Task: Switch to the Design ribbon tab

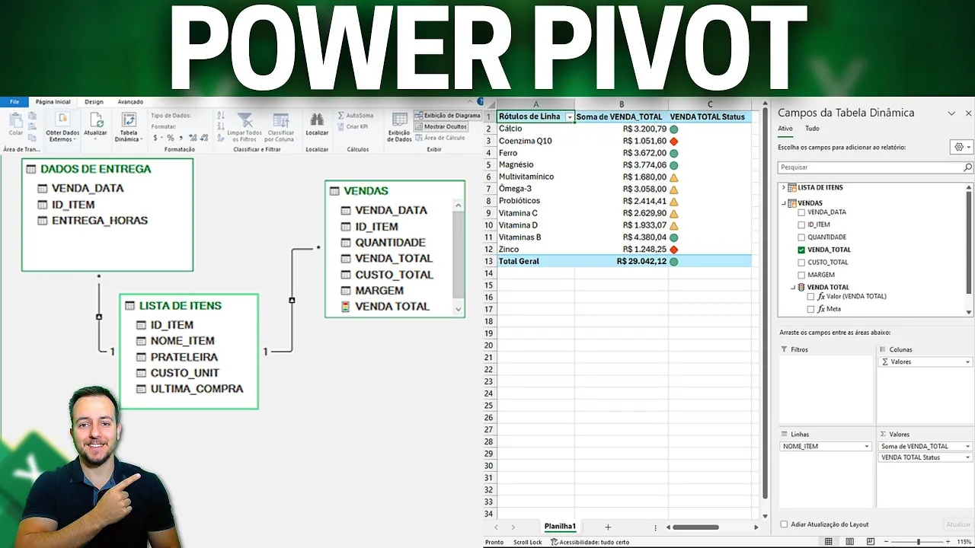Action: (94, 101)
